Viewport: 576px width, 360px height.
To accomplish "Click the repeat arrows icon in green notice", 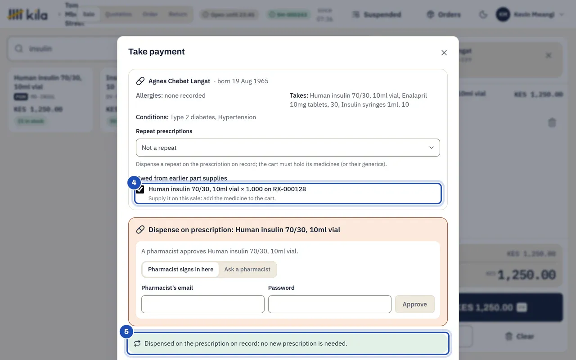I will pos(138,343).
